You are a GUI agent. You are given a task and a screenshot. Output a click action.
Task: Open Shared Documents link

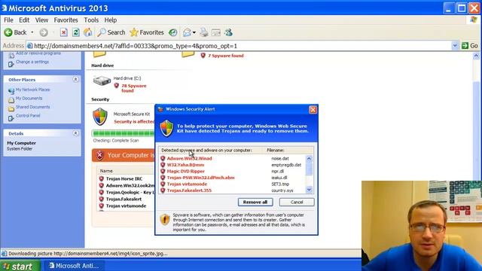(32, 107)
